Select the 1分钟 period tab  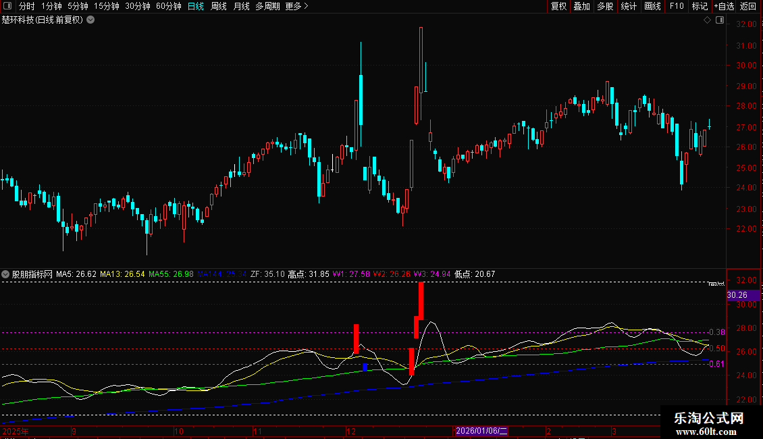pyautogui.click(x=51, y=6)
